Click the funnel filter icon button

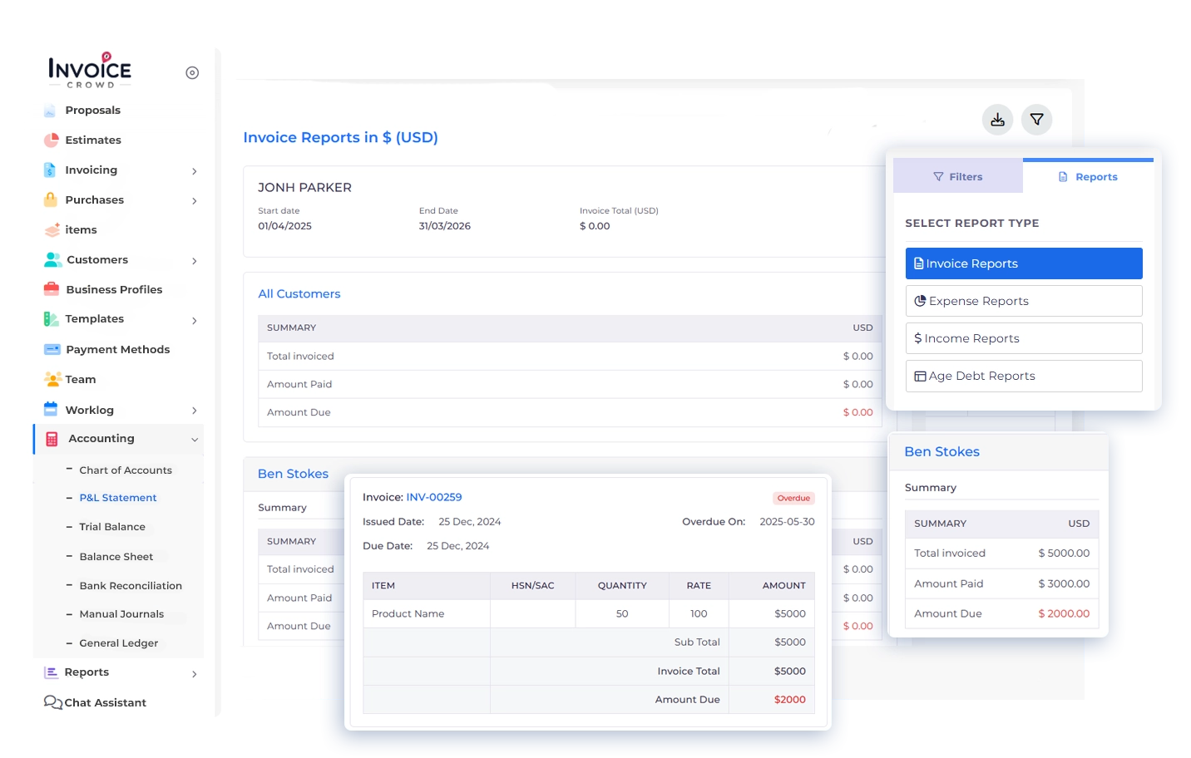tap(1036, 120)
